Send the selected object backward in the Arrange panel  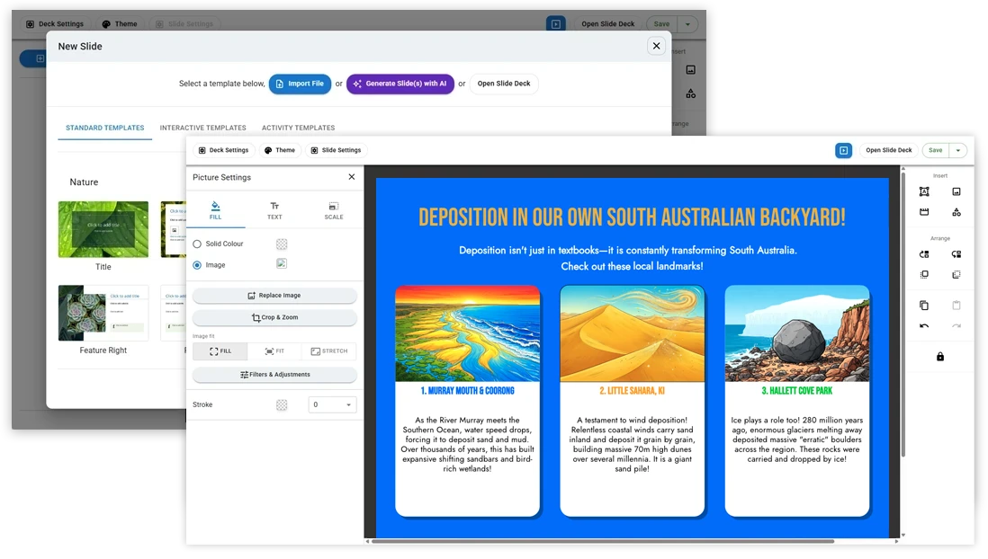[x=956, y=254]
